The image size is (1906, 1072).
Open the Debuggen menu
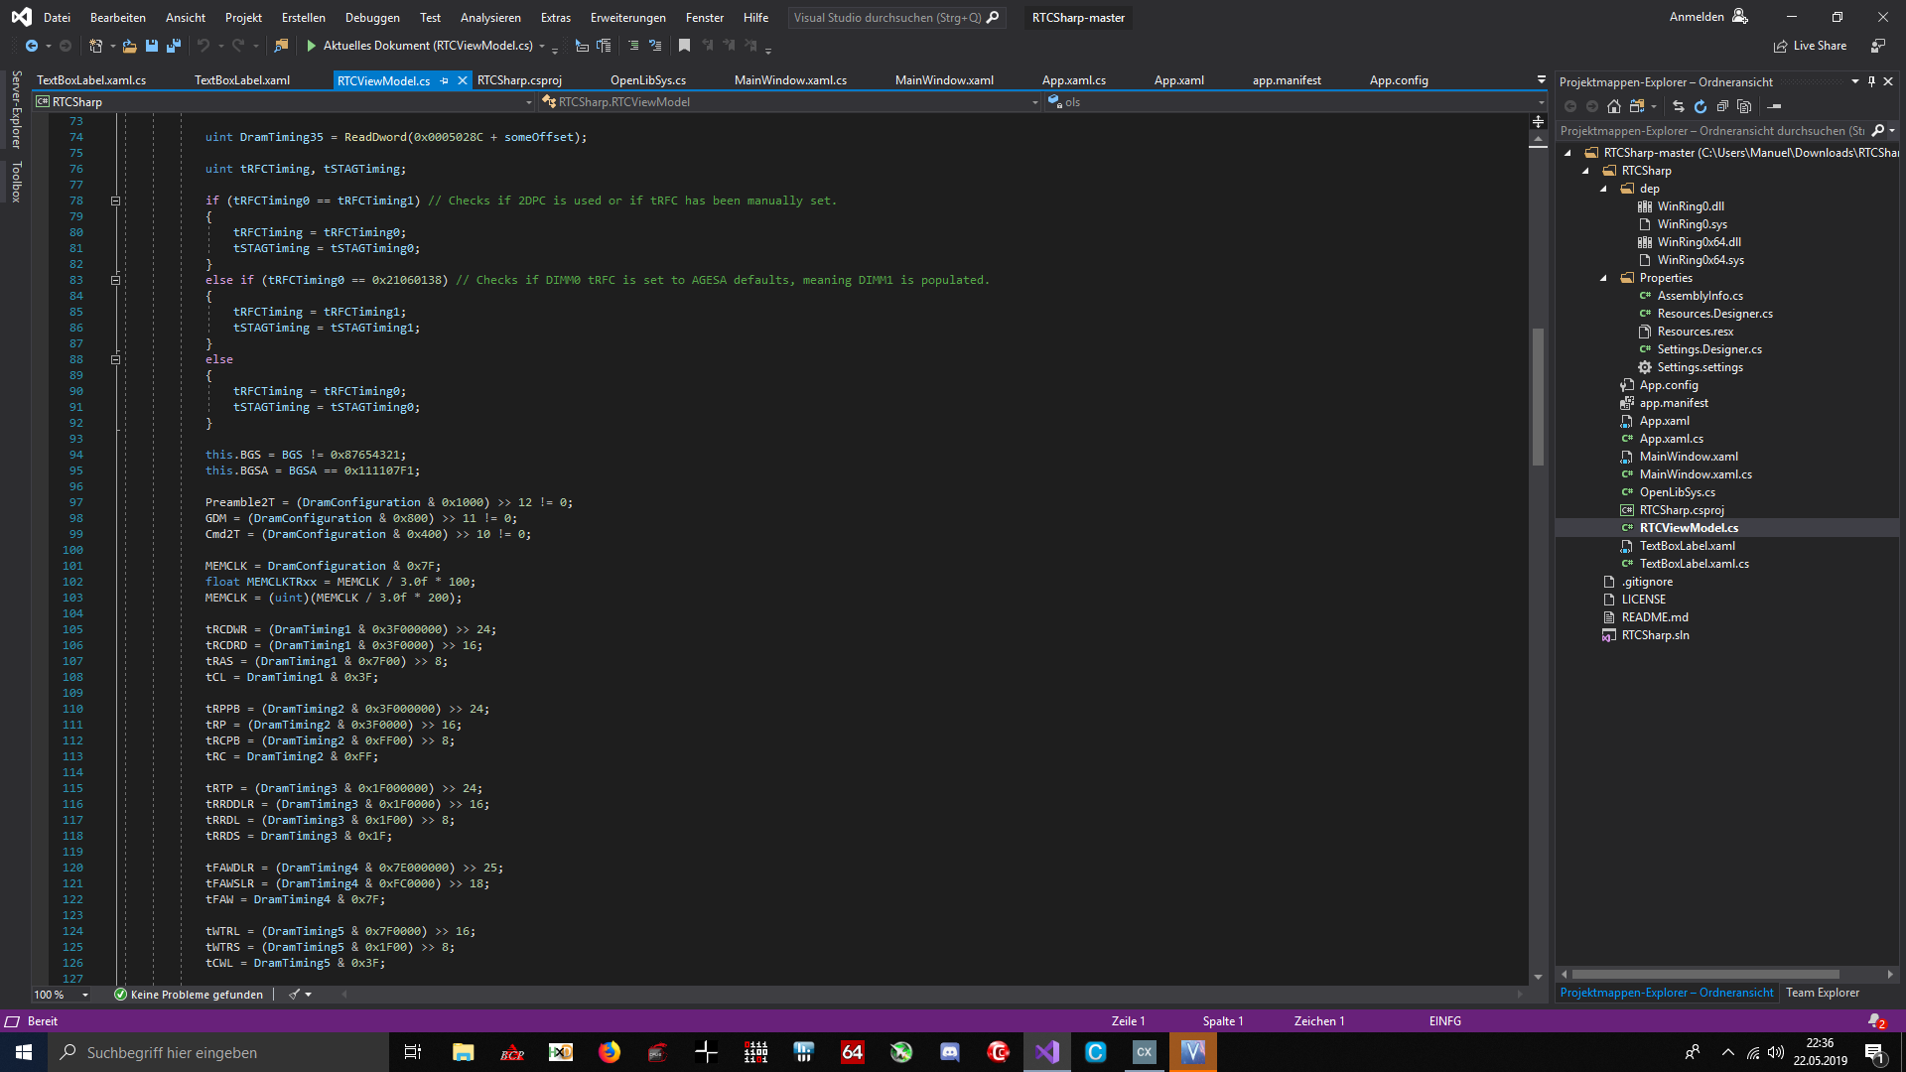[x=372, y=18]
